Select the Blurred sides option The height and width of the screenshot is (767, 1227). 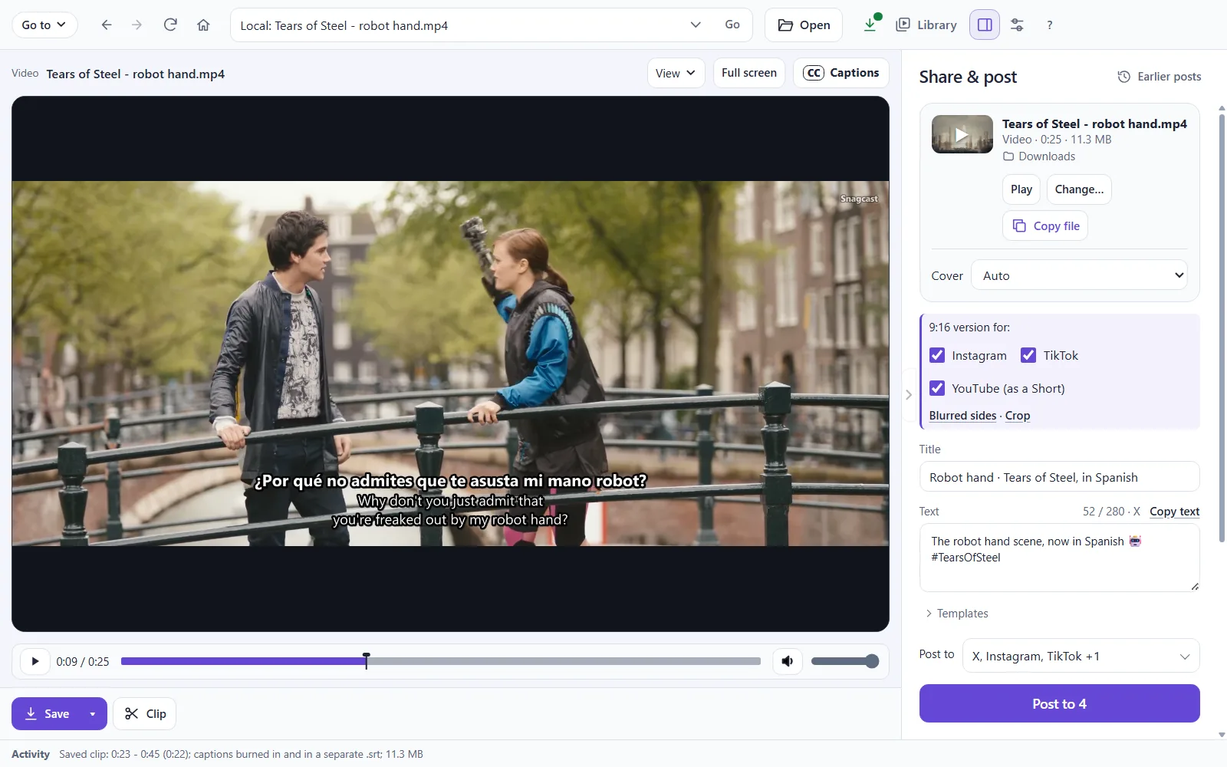coord(962,416)
